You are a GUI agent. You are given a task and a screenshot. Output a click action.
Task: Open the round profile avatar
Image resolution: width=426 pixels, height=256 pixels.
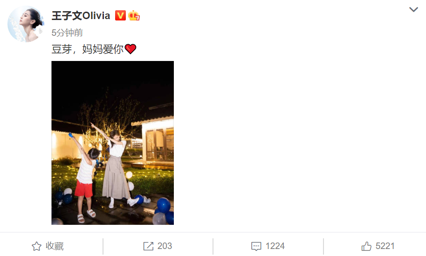(x=26, y=24)
